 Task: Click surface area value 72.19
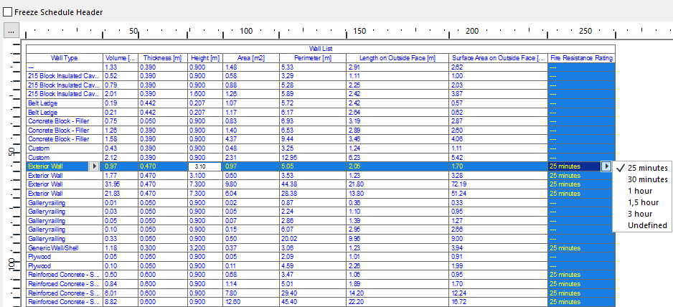point(458,184)
